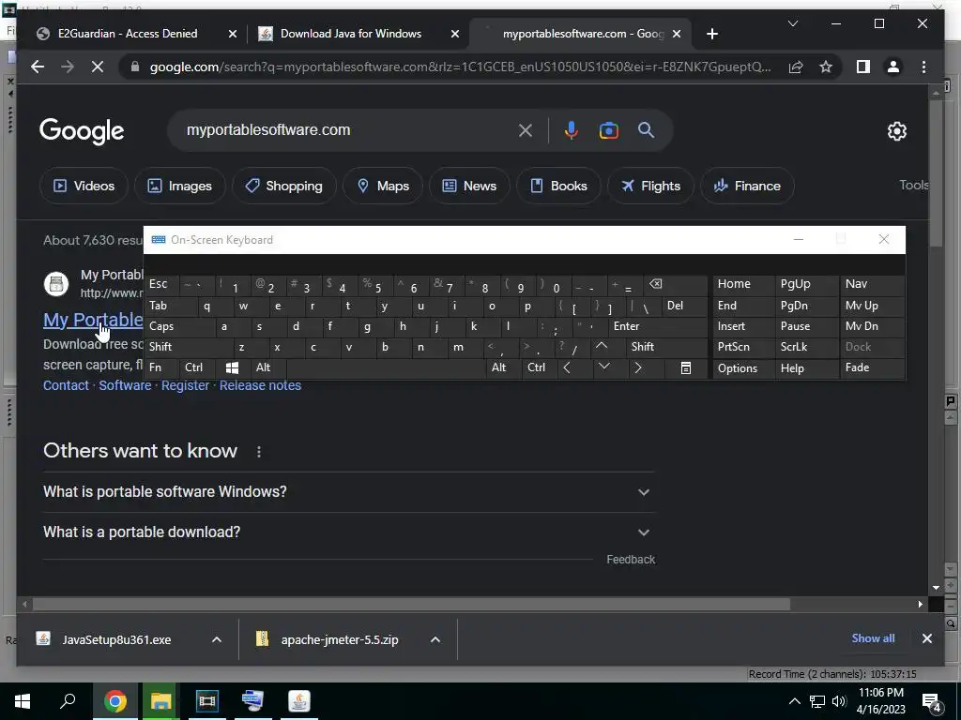The height and width of the screenshot is (720, 961).
Task: Open the Chrome tab search chevron
Action: pyautogui.click(x=792, y=23)
